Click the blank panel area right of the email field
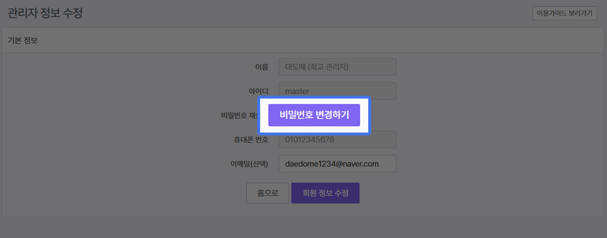This screenshot has width=607, height=238. (491, 164)
